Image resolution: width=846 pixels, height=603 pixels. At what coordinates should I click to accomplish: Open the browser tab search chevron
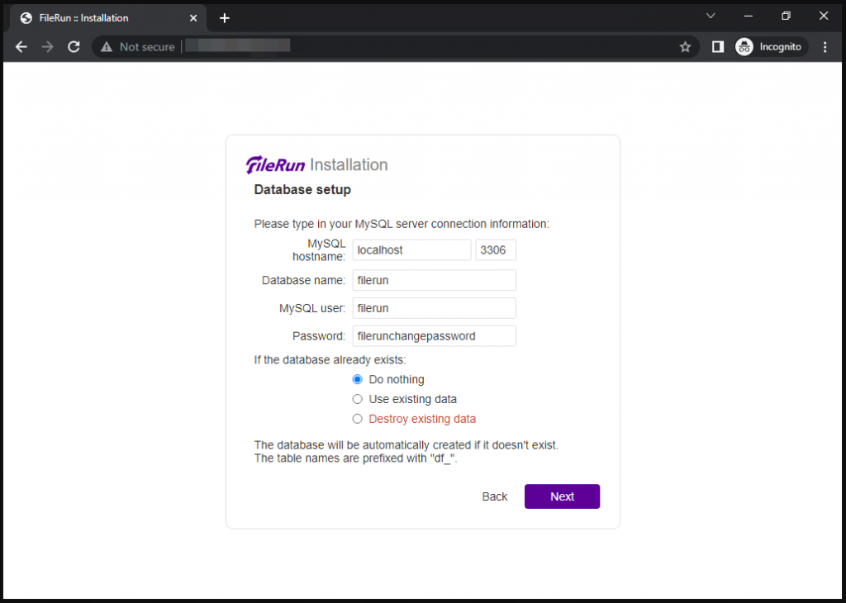(x=711, y=16)
